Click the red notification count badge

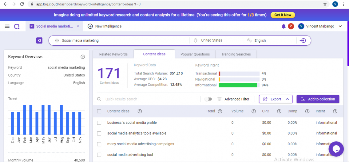click(291, 26)
